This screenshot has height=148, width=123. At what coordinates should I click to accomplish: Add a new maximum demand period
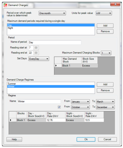point(105,25)
